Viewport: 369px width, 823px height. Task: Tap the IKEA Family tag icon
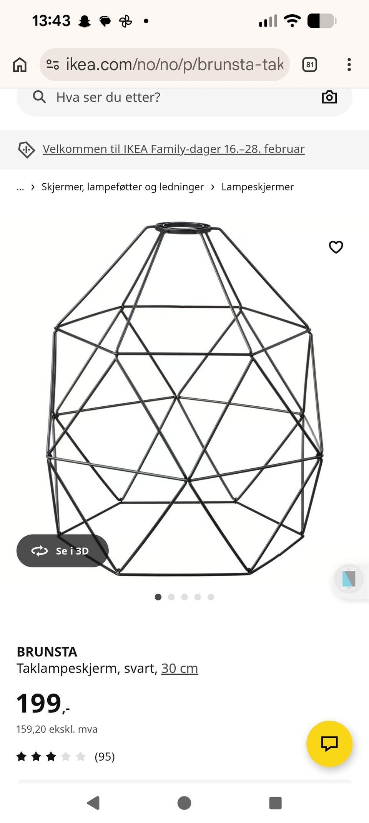coord(27,149)
